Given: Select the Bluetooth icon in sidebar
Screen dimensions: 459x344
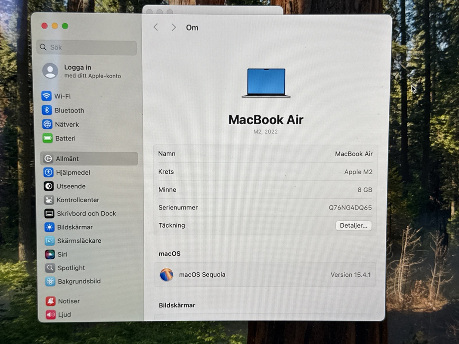Looking at the screenshot, I should [47, 110].
